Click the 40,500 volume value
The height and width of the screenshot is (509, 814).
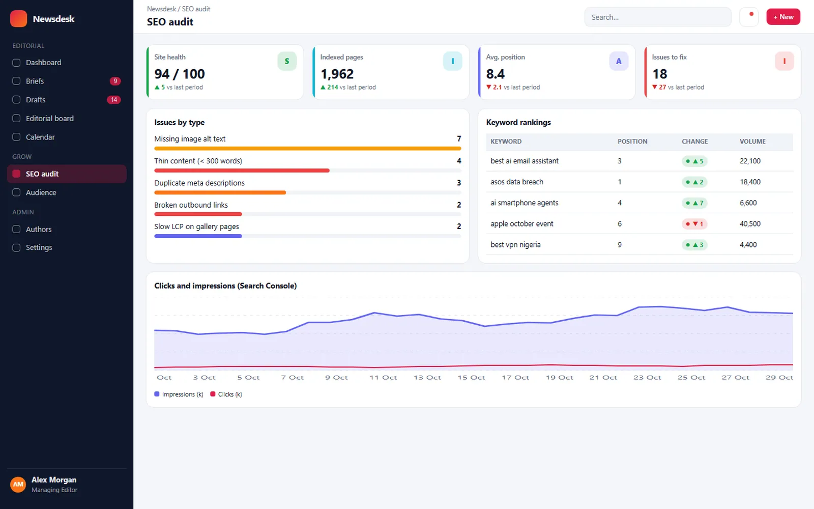750,224
